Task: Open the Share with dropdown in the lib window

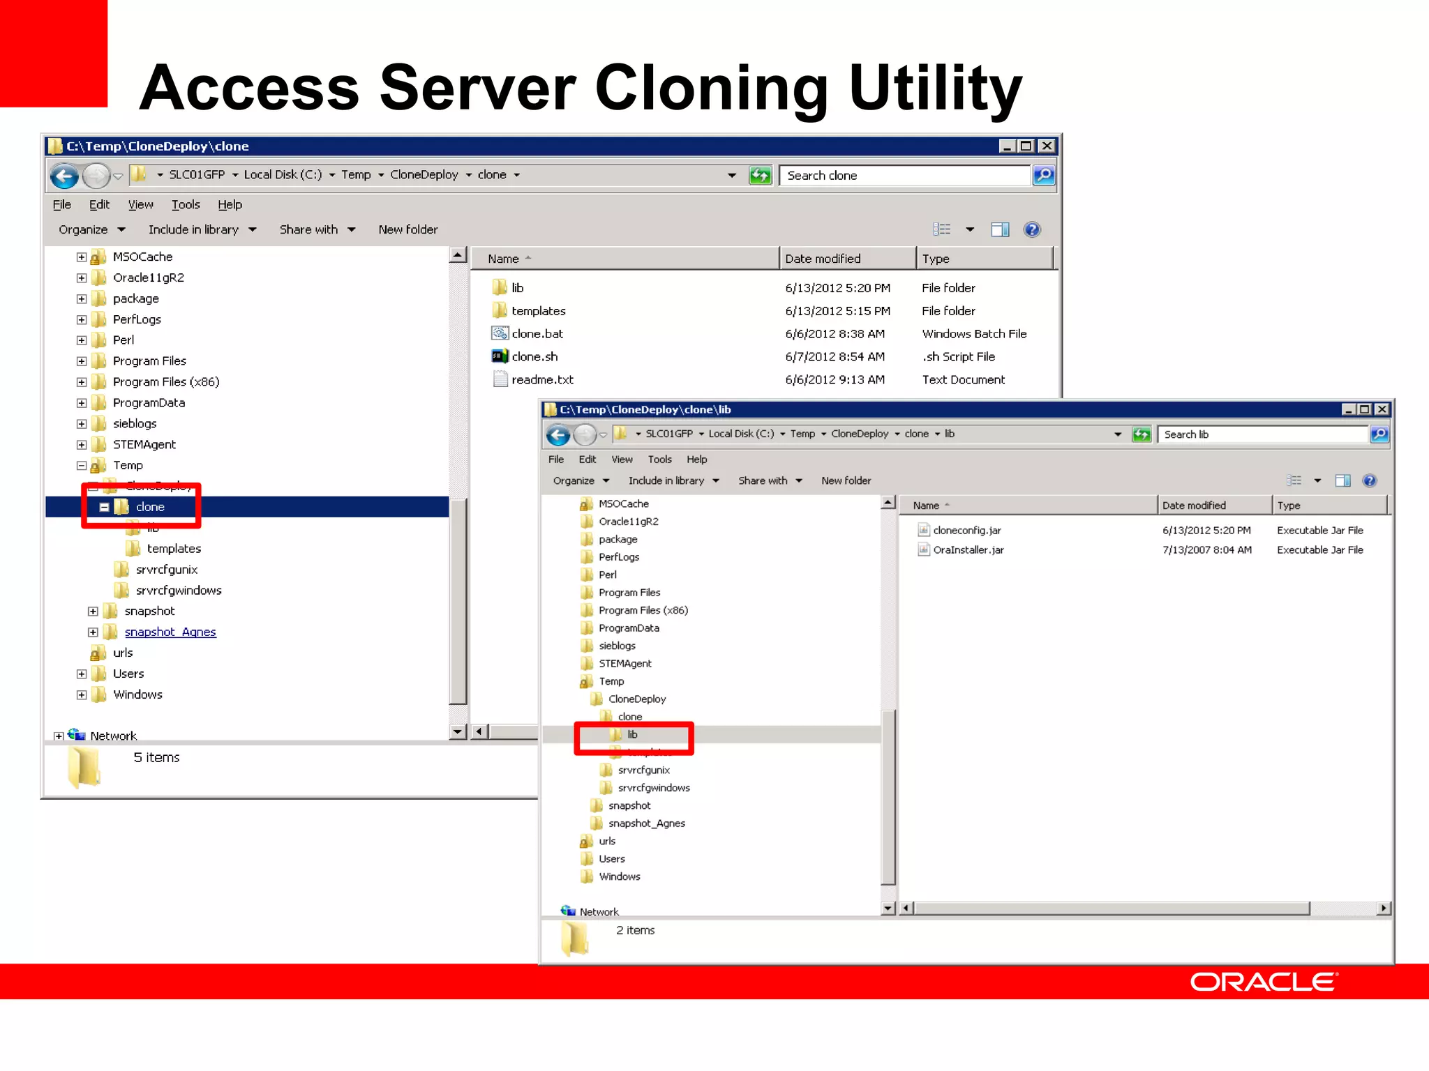Action: 770,480
